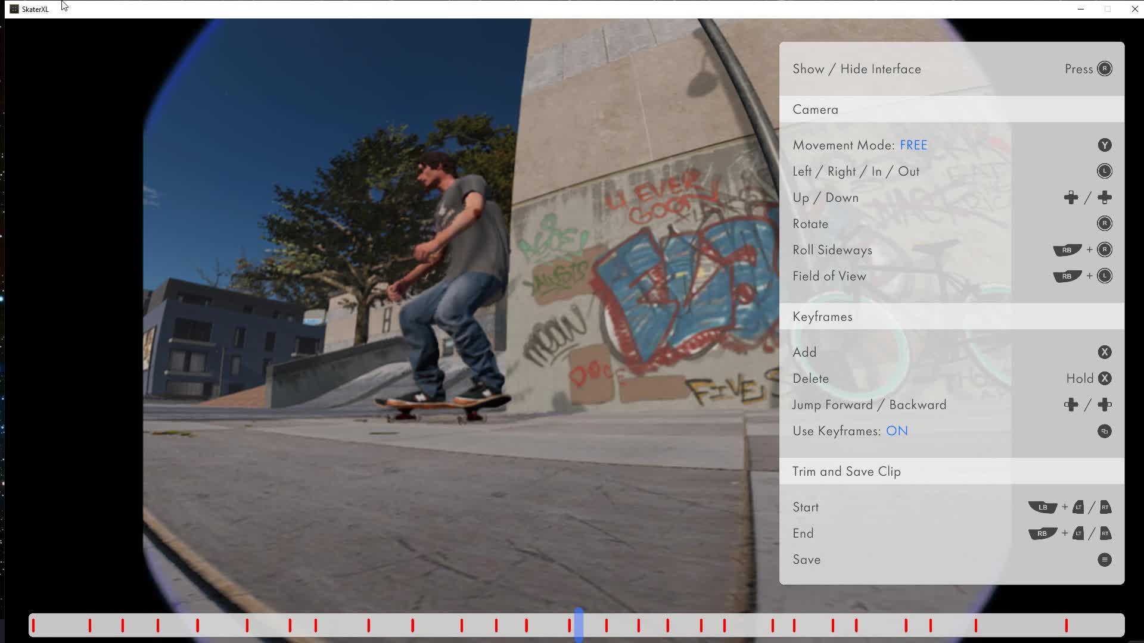This screenshot has height=643, width=1144.
Task: Click the view button icon for Use Keyframes
Action: click(1104, 431)
